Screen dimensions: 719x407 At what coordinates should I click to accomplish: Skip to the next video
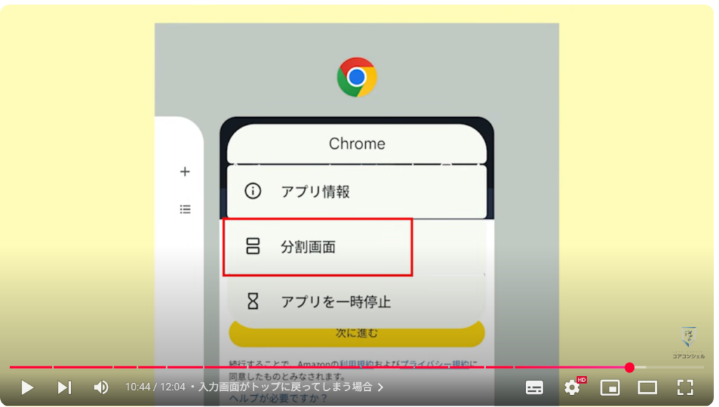(64, 388)
